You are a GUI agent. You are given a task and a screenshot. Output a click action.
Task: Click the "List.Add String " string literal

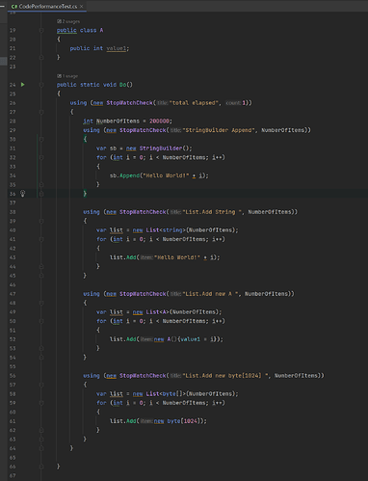point(213,212)
